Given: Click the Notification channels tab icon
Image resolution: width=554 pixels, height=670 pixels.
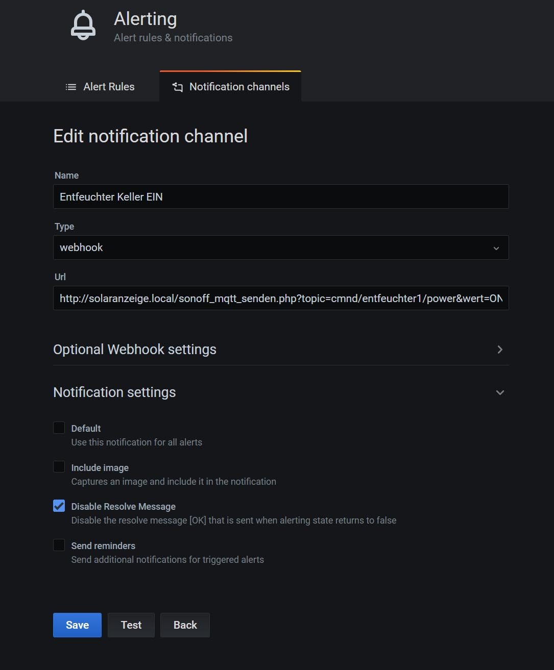Looking at the screenshot, I should (177, 87).
